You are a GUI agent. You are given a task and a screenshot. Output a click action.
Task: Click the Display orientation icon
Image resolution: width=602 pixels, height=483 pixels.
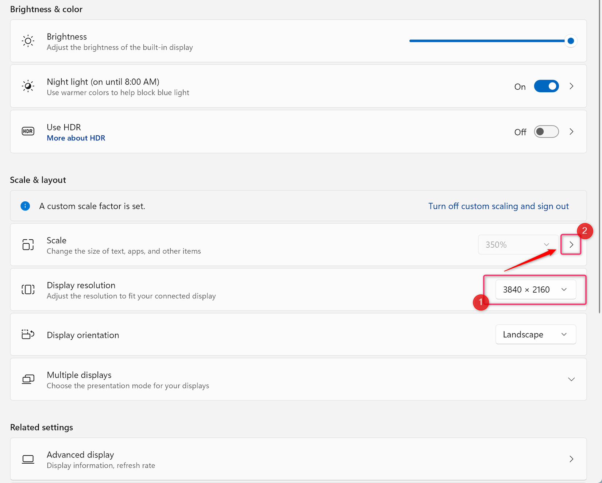click(x=27, y=334)
